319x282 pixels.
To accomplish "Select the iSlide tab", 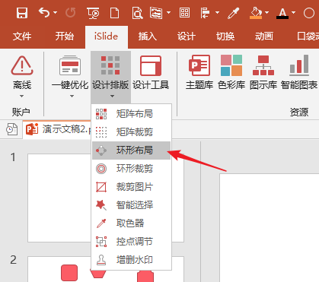I will 106,36.
